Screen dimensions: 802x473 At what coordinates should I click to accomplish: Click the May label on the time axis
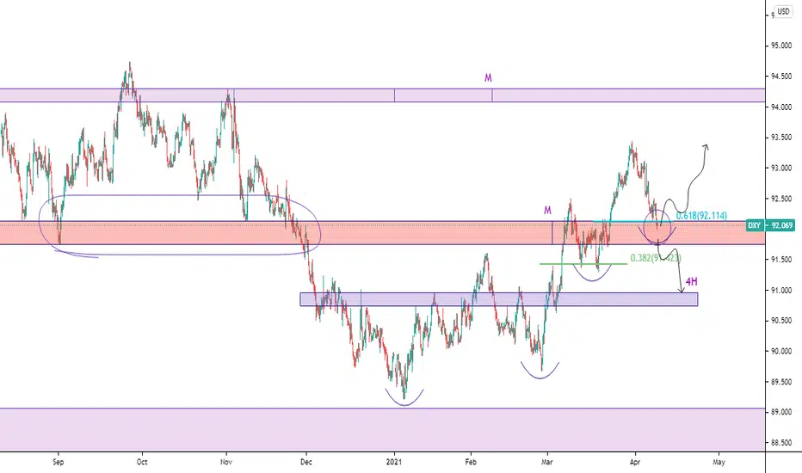coord(719,462)
